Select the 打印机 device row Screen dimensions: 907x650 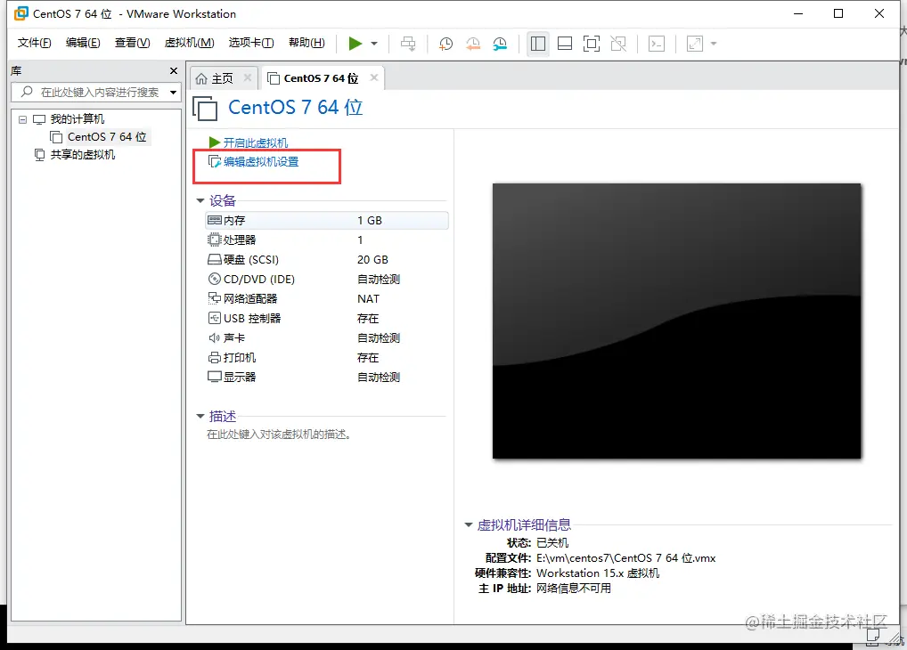[327, 358]
